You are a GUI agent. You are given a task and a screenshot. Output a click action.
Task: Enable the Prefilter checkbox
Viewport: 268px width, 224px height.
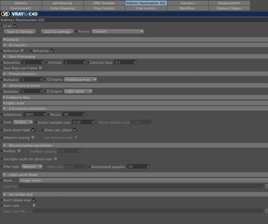(x=19, y=151)
